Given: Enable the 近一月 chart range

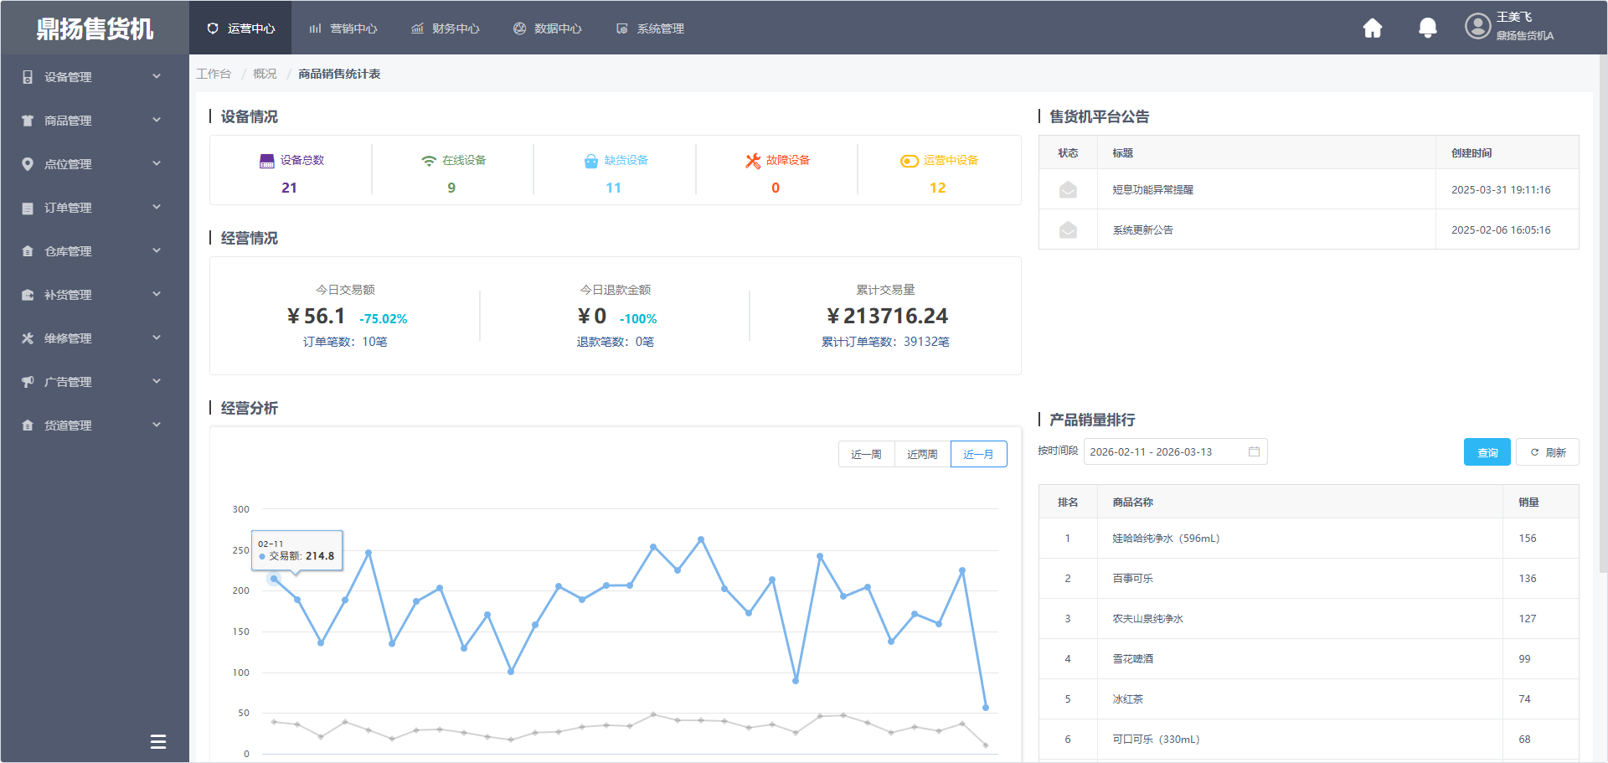Looking at the screenshot, I should click(977, 454).
